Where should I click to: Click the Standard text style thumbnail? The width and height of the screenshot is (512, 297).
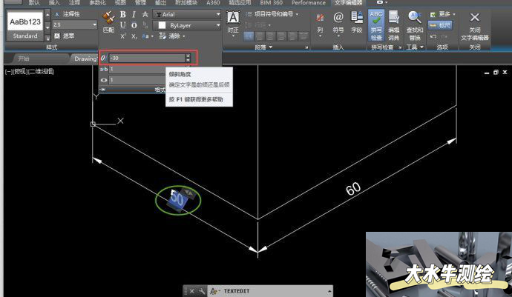(x=25, y=26)
